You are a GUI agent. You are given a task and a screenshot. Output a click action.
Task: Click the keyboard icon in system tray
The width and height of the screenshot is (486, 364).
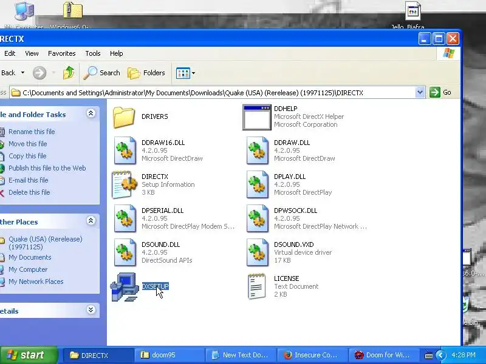tap(429, 356)
